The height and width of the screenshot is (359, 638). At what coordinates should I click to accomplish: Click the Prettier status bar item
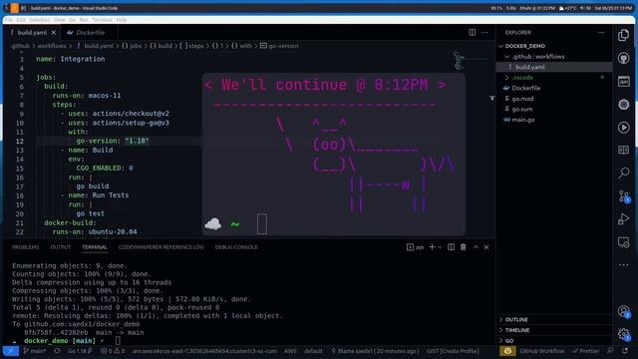585,351
